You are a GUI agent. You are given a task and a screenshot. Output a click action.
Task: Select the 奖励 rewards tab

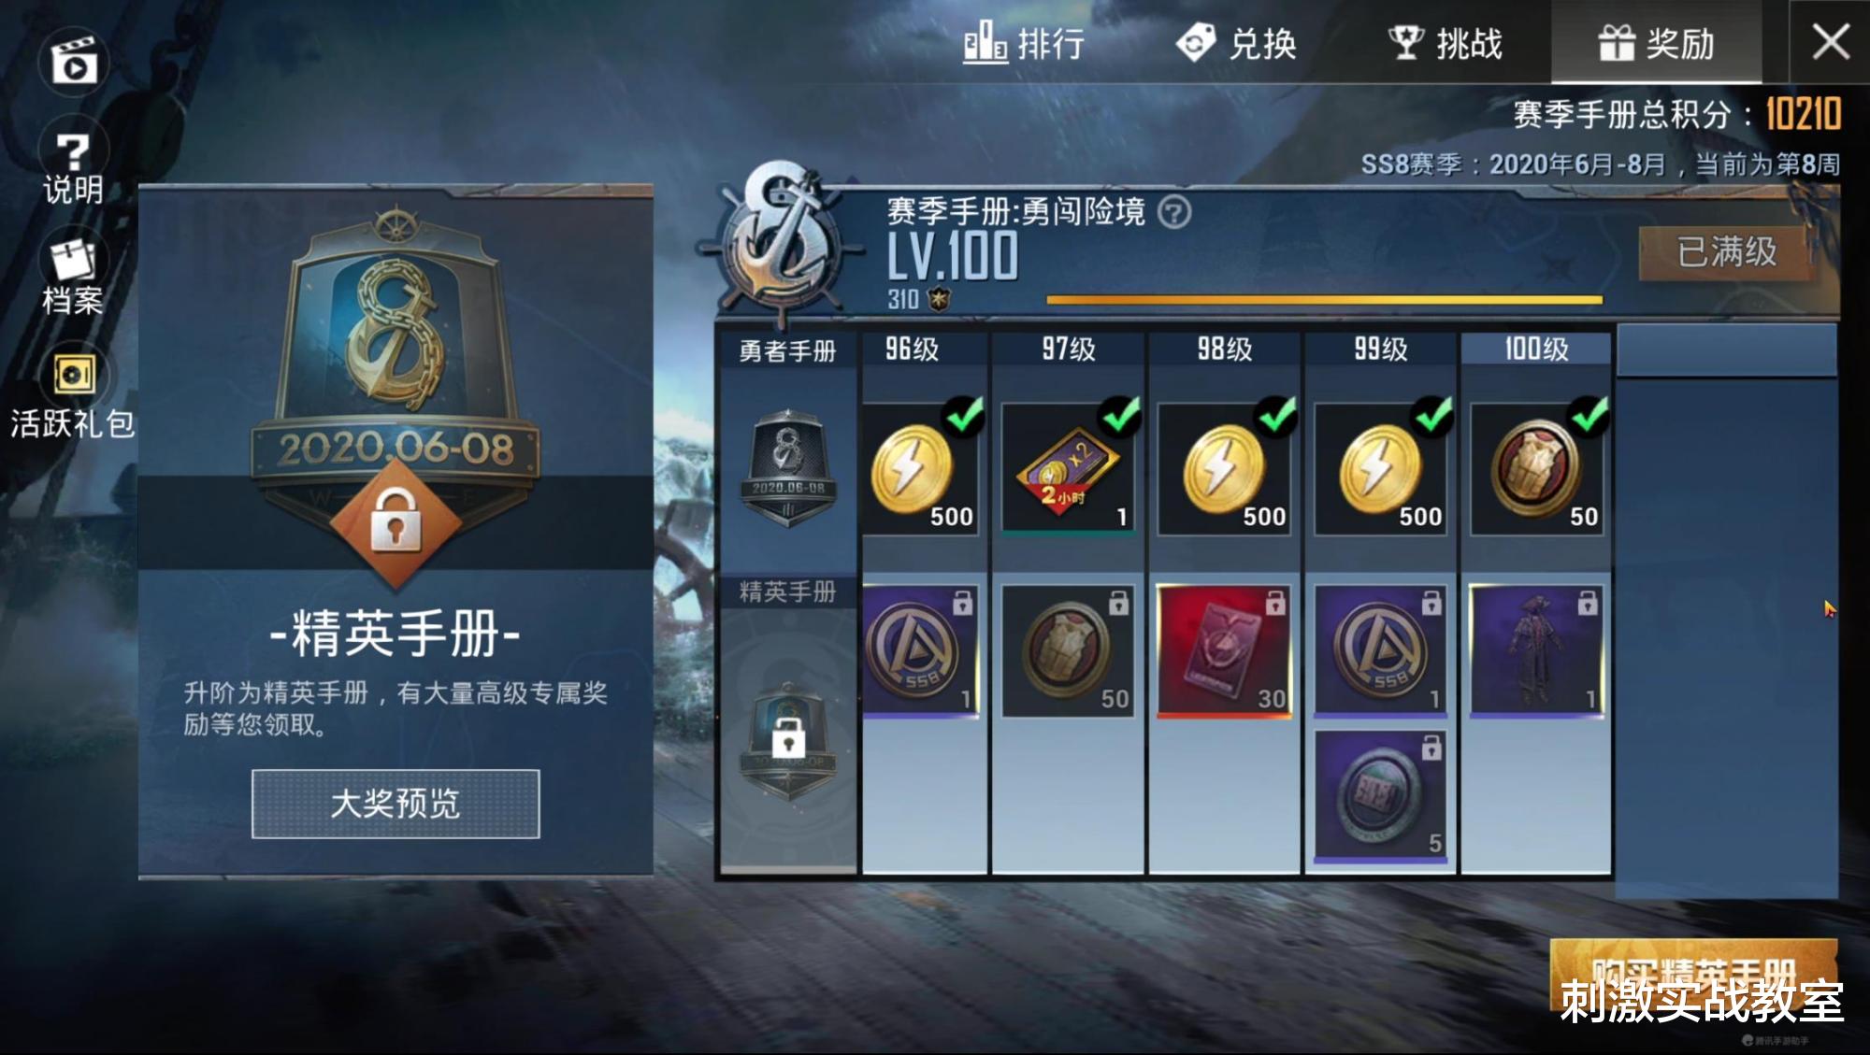[1656, 43]
